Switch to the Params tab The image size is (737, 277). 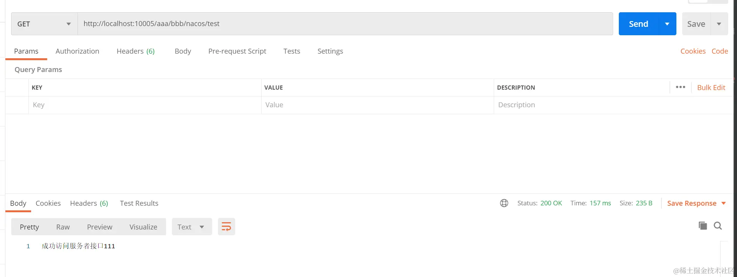click(x=26, y=51)
